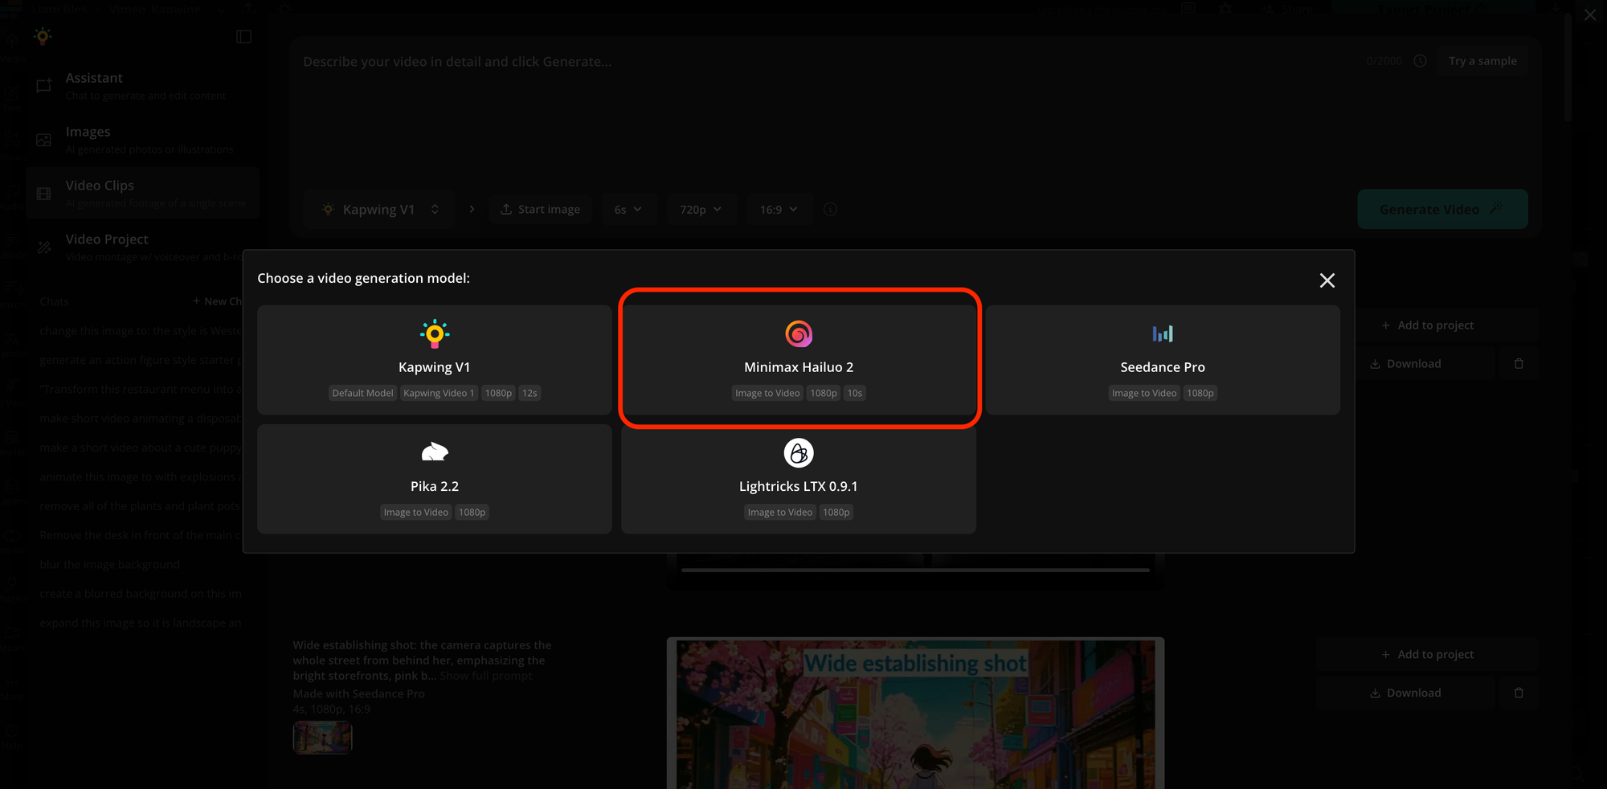This screenshot has width=1607, height=789.
Task: Choose the Lightricks LTX 0.9.1 icon
Action: (798, 453)
